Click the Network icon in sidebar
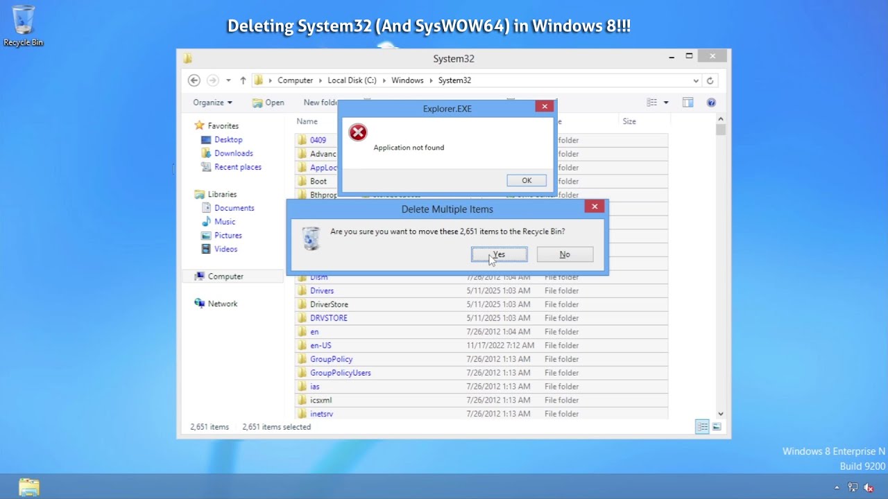This screenshot has width=888, height=499. 200,304
